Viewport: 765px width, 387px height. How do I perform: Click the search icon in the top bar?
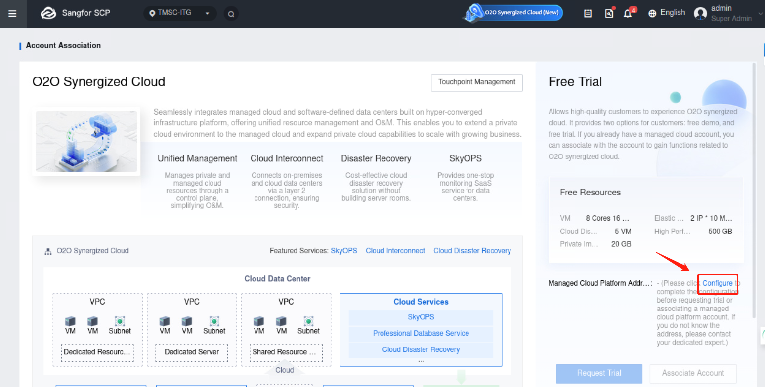231,14
